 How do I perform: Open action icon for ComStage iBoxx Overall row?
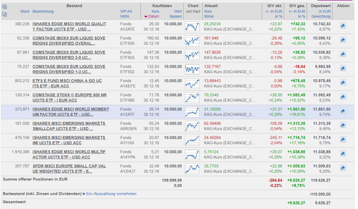coord(343,40)
